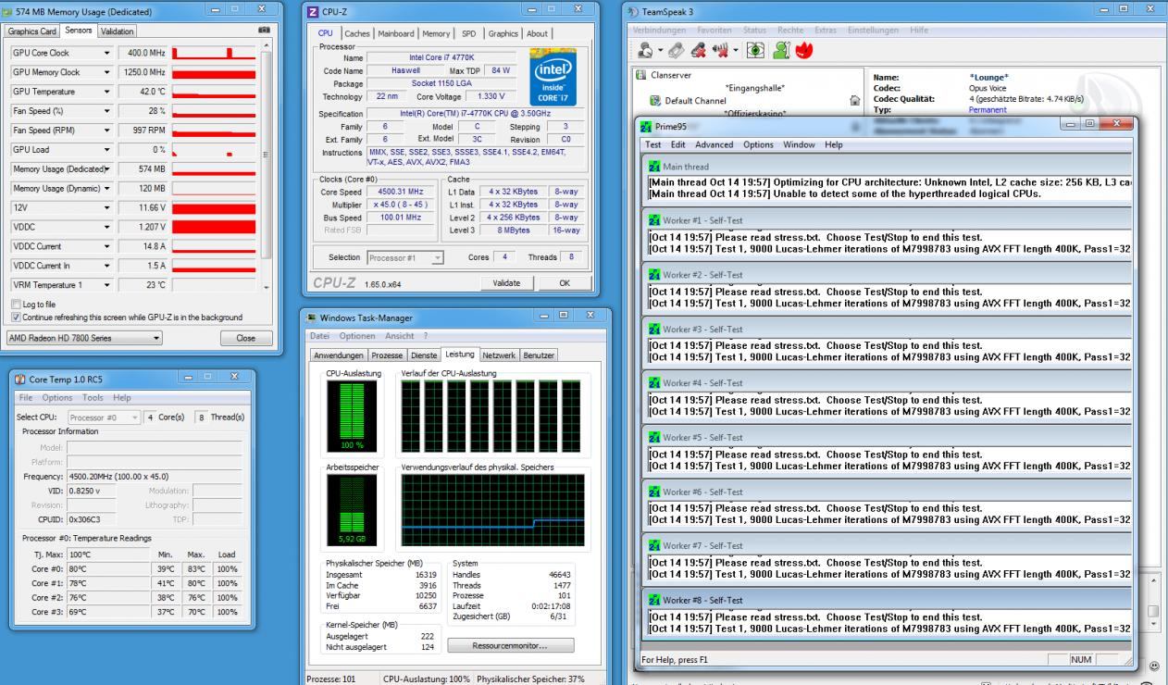Click the grey plug icon in TeamSpeak toolbar

click(677, 49)
